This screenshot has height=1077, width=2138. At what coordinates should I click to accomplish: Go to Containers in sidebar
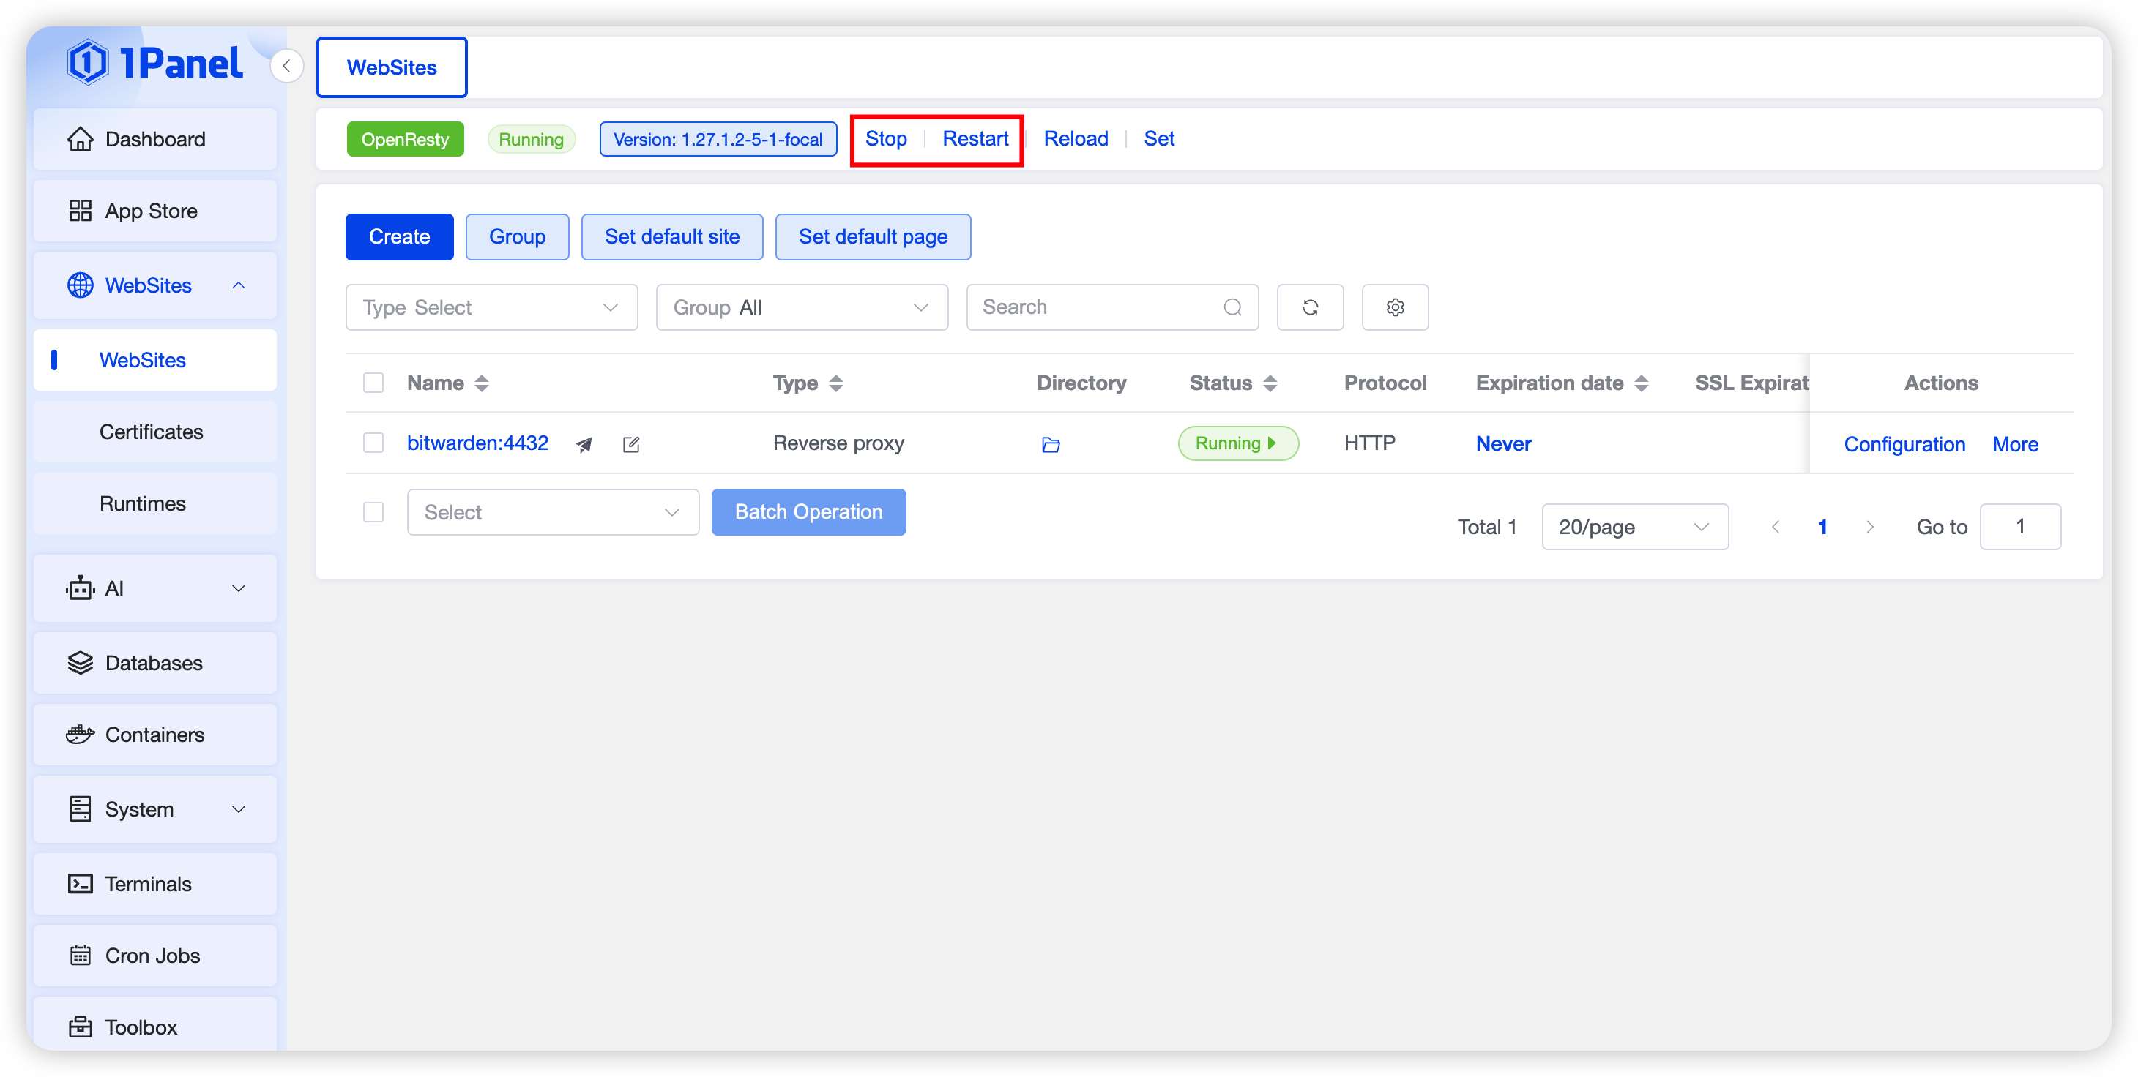pyautogui.click(x=154, y=735)
